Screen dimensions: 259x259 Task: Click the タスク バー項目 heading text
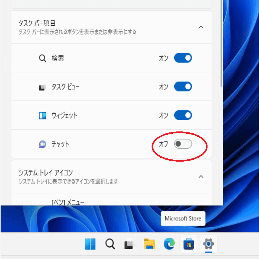click(37, 23)
